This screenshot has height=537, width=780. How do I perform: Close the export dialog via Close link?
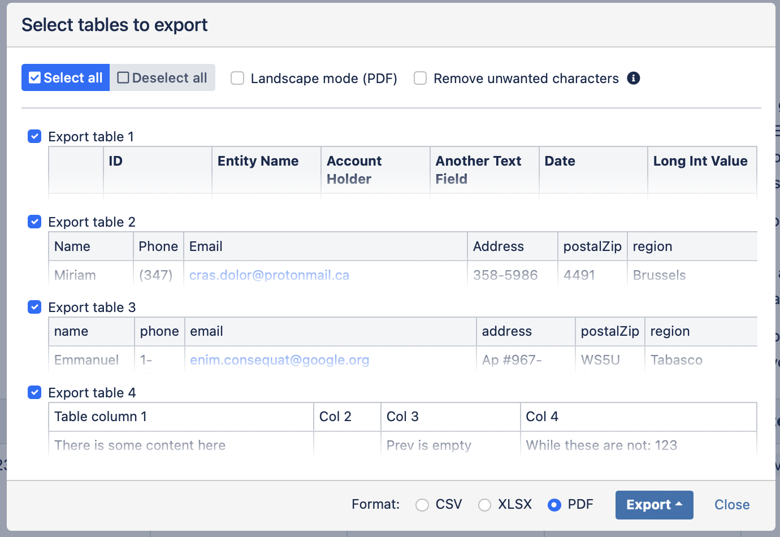pos(732,505)
